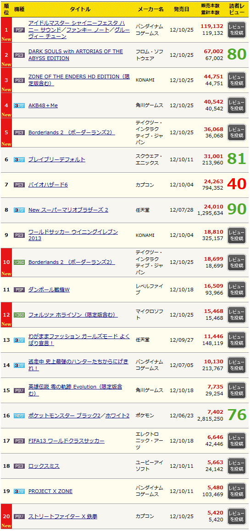Click the PS3 icon in the DARK SOULS row
250x531 pixels.
coord(19,55)
